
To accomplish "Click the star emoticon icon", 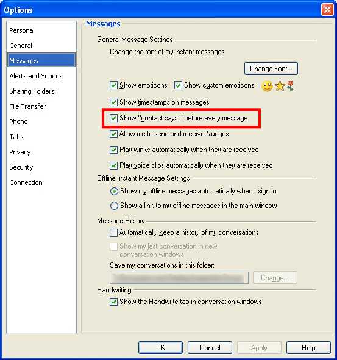I will tap(280, 86).
